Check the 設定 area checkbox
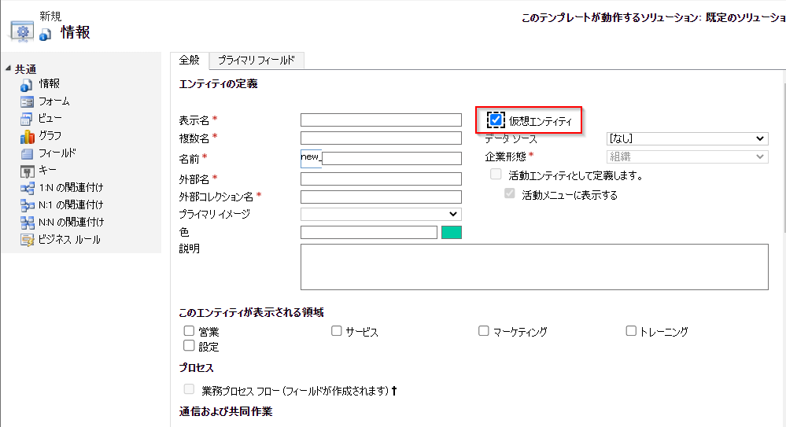 click(x=189, y=345)
